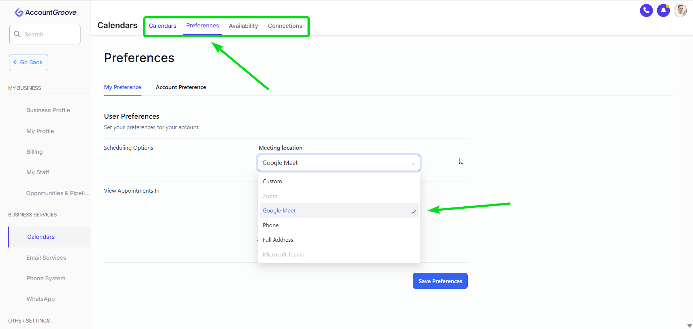This screenshot has height=329, width=693.
Task: Open the user profile avatar
Action: (x=680, y=10)
